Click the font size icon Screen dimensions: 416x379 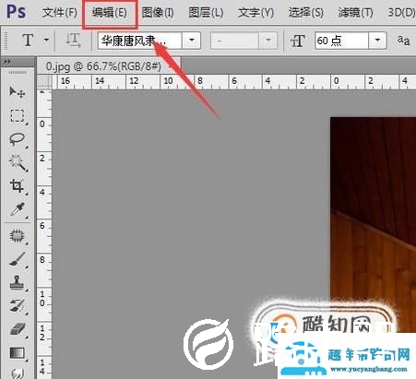click(x=297, y=41)
